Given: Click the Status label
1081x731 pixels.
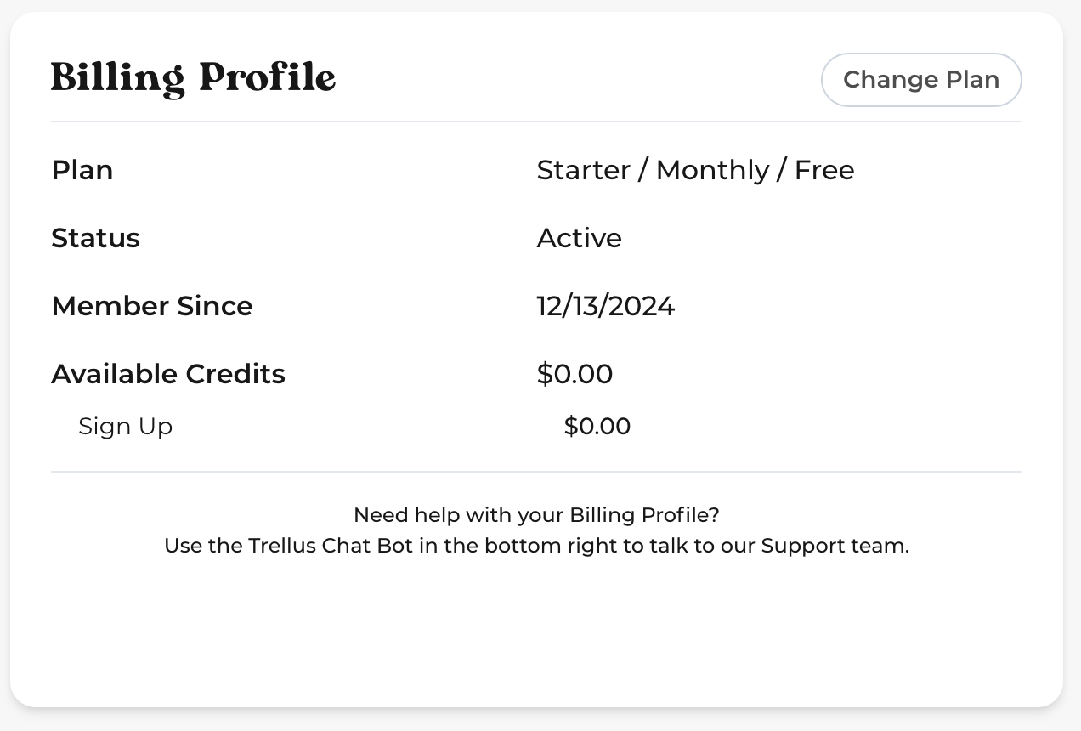Looking at the screenshot, I should pyautogui.click(x=95, y=238).
